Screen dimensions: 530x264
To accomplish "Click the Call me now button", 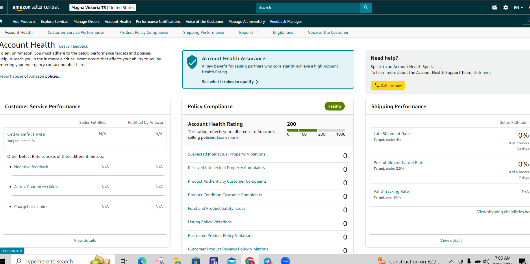I will pyautogui.click(x=388, y=85).
